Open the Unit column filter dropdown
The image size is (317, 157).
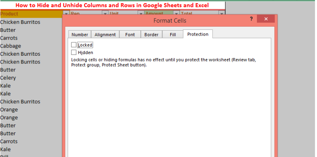pos(141,13)
